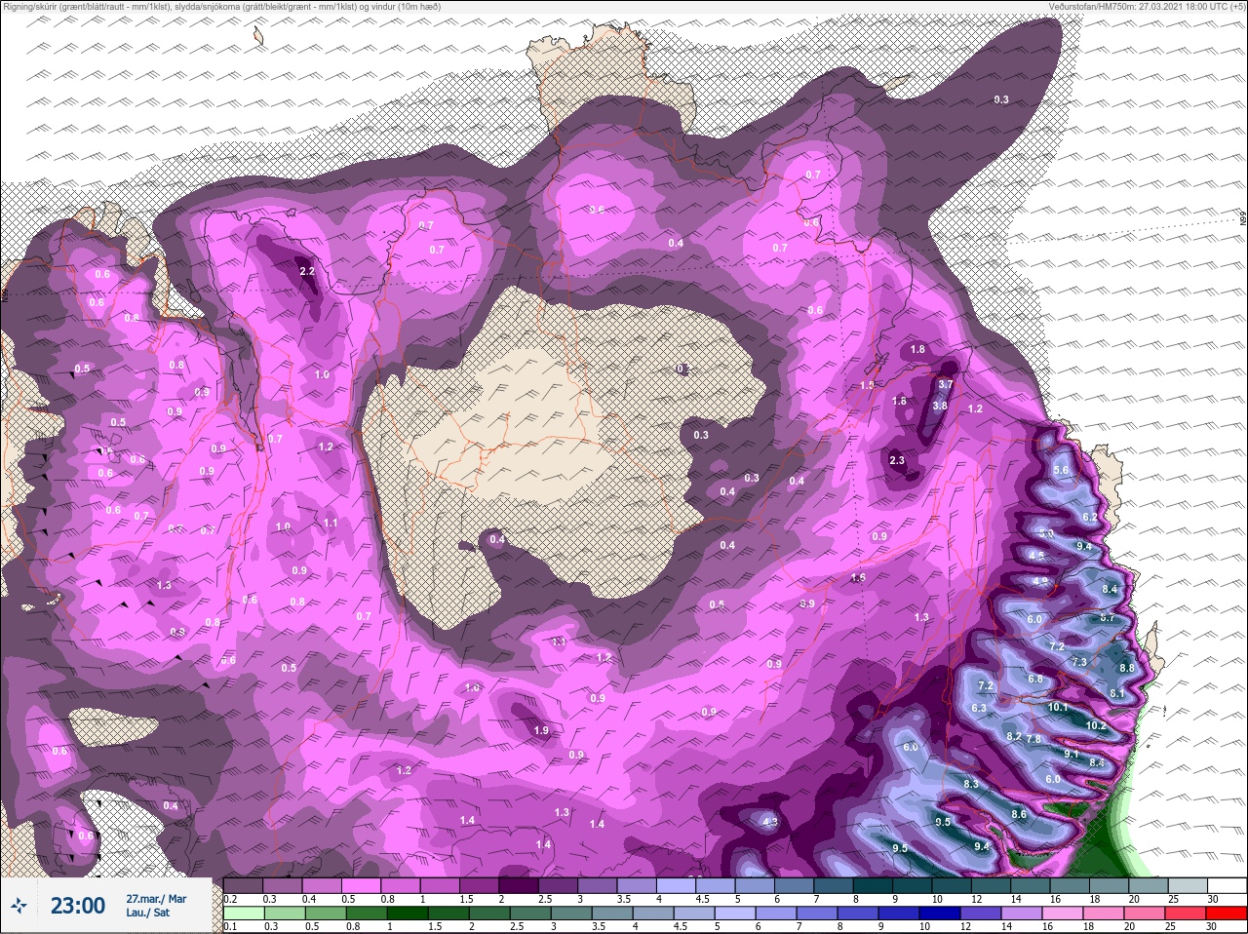Click the wind compass icon beside the time

[x=19, y=906]
